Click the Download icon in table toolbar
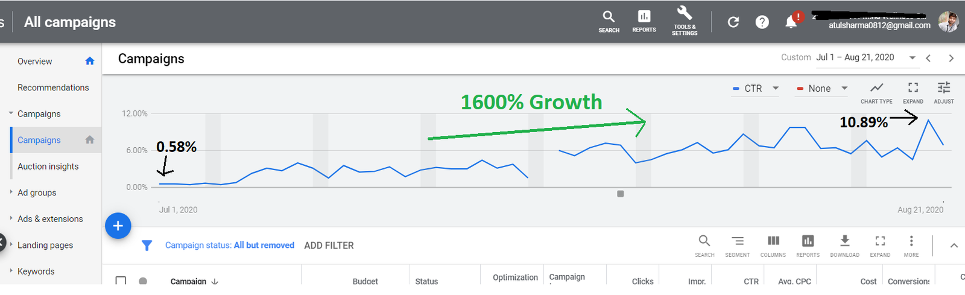Screen dimensions: 965x295 844,245
